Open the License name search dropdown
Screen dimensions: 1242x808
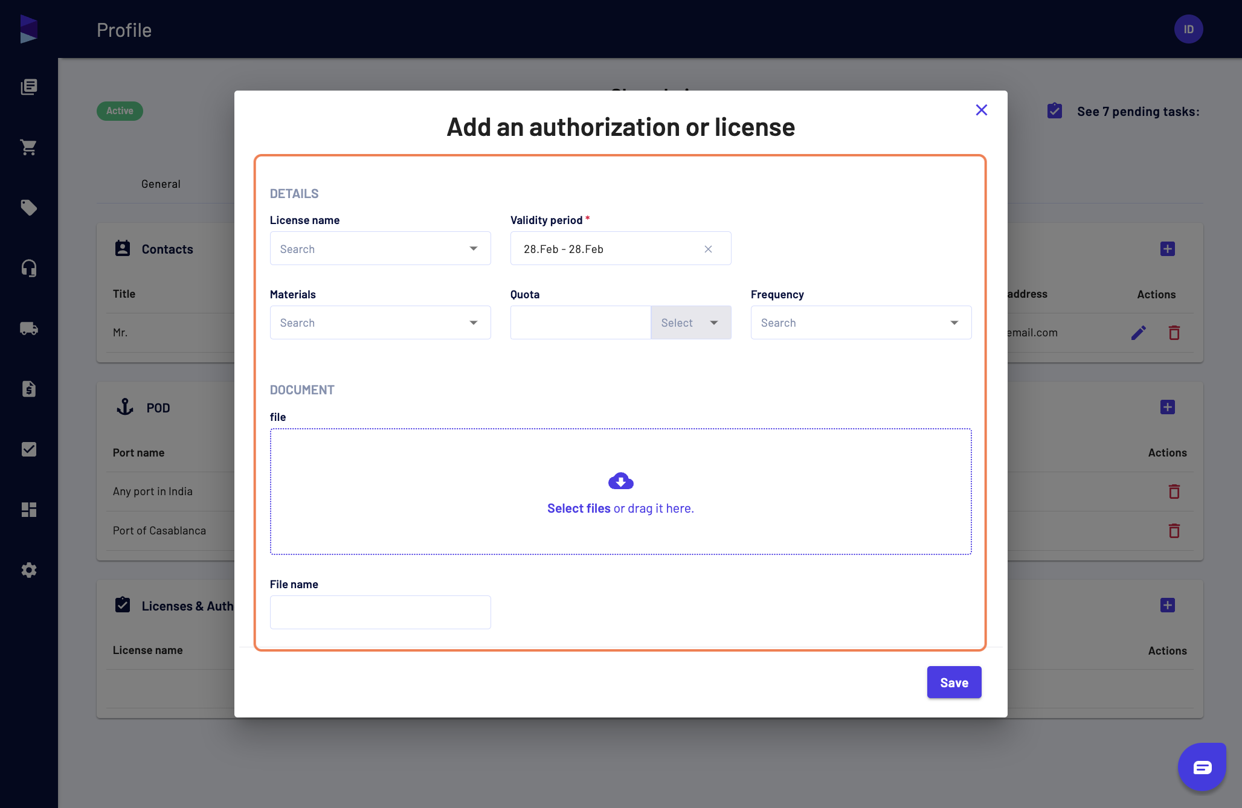click(380, 249)
